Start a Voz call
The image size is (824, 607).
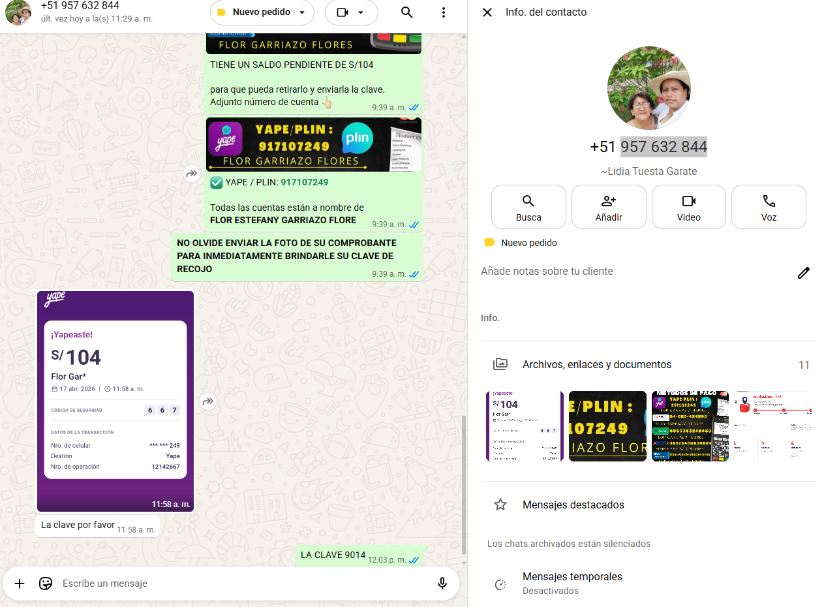(x=769, y=207)
